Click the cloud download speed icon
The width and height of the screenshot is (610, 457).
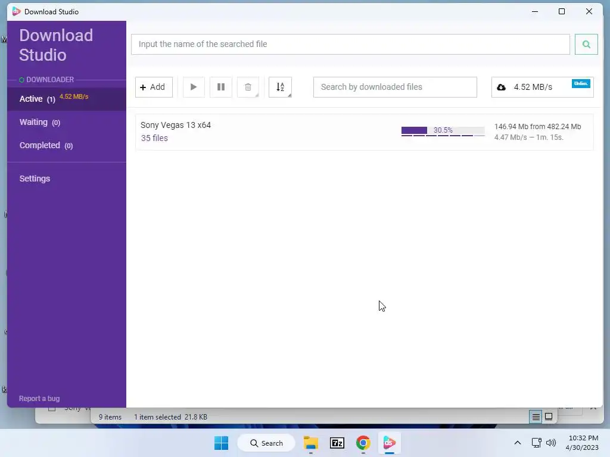pyautogui.click(x=502, y=87)
